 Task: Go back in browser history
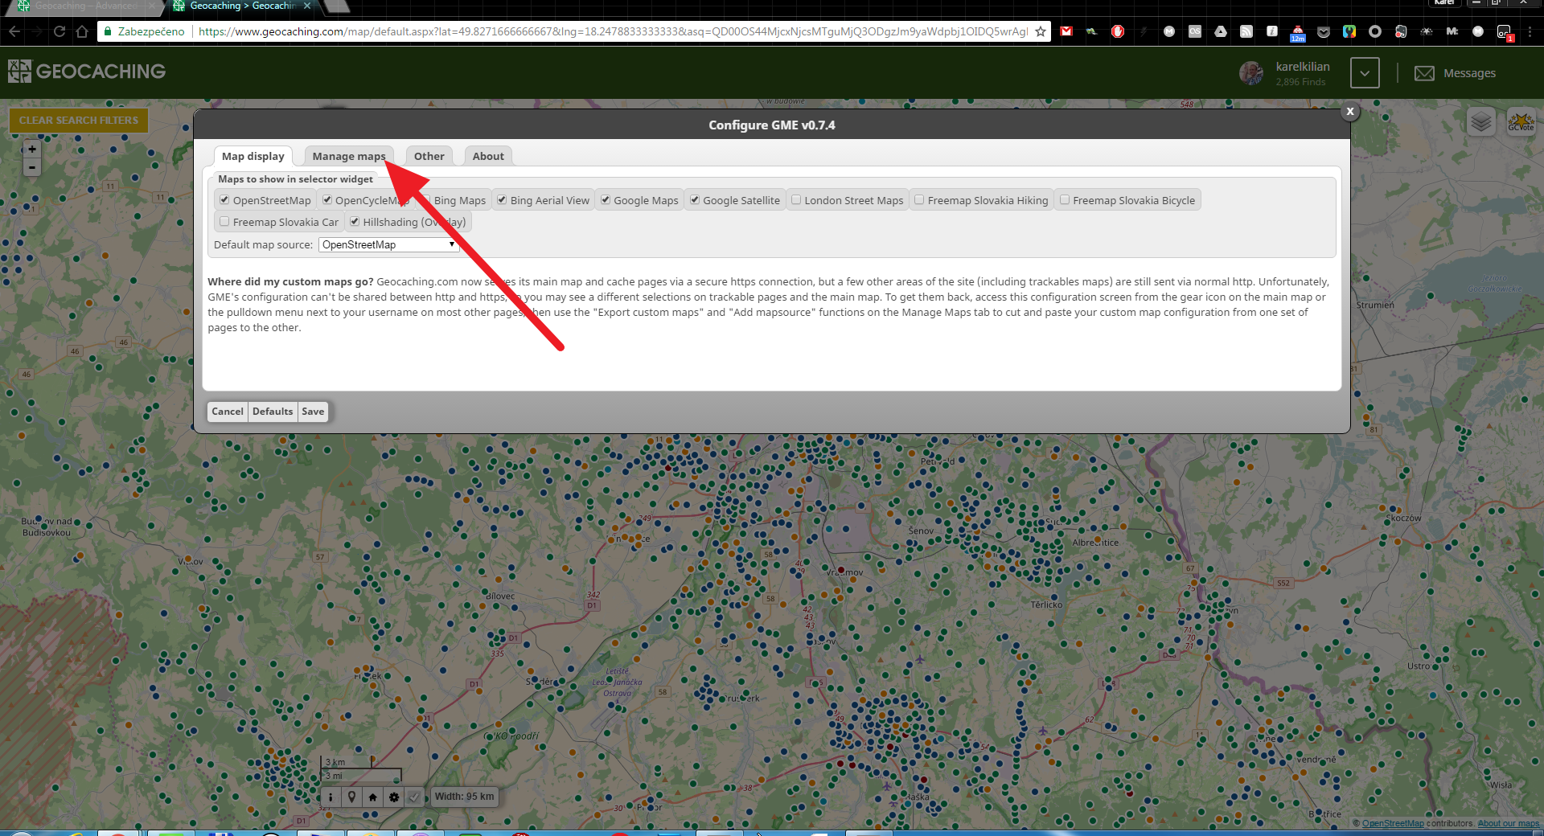[14, 31]
